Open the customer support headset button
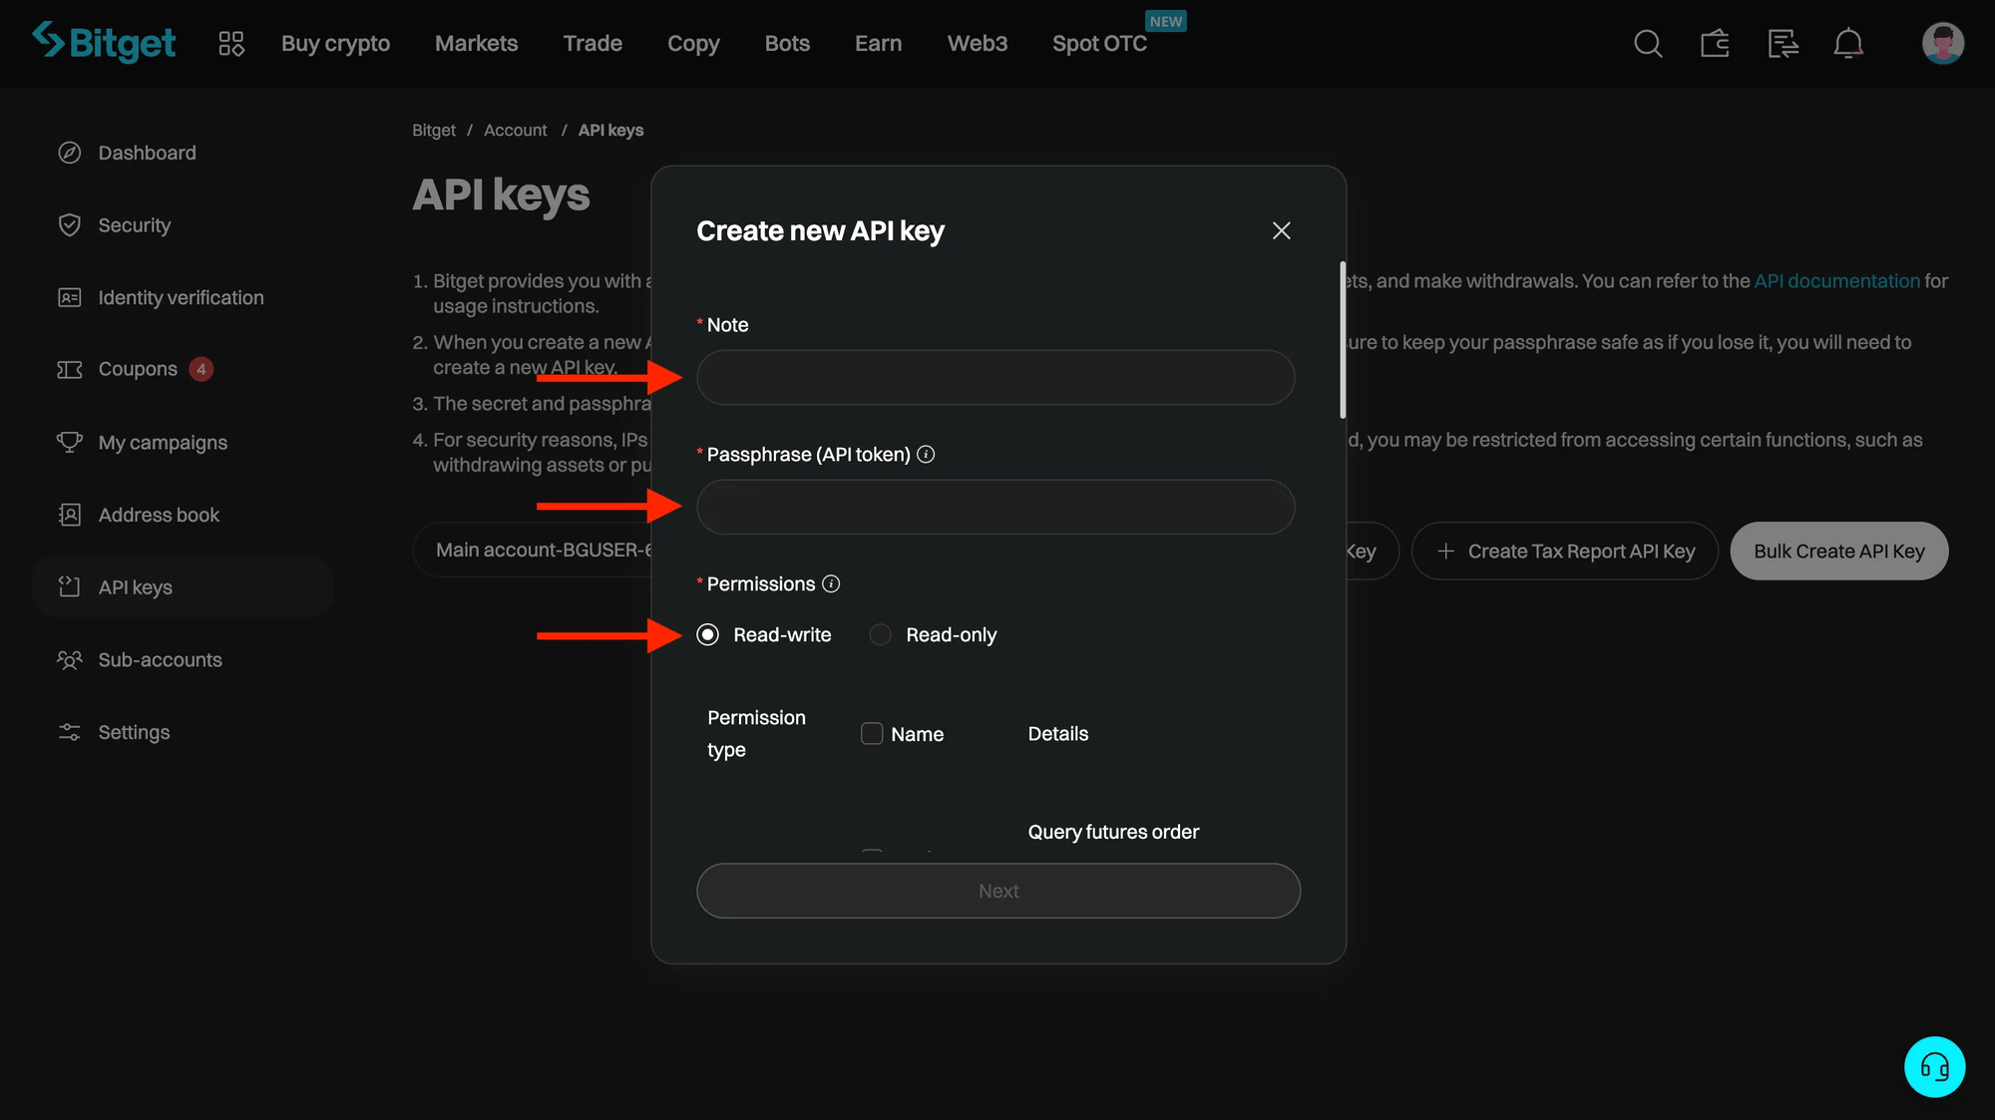This screenshot has height=1120, width=1995. click(1934, 1067)
